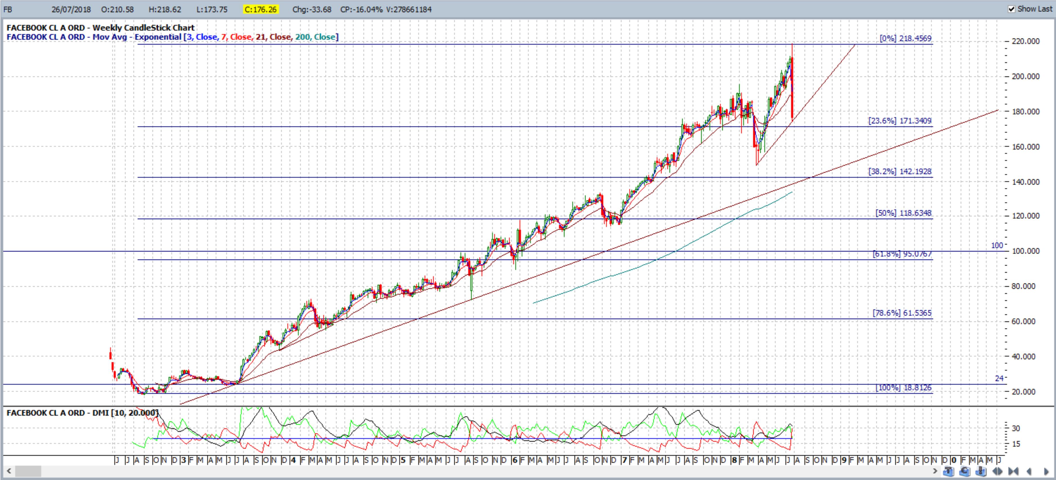Click the high price H:218.62
This screenshot has height=480, width=1056.
(165, 10)
